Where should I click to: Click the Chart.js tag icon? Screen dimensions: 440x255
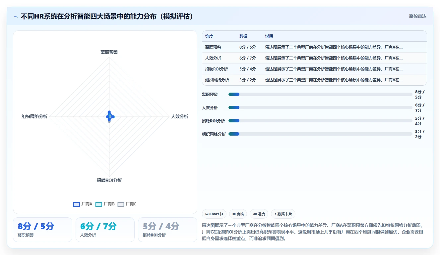pos(207,214)
